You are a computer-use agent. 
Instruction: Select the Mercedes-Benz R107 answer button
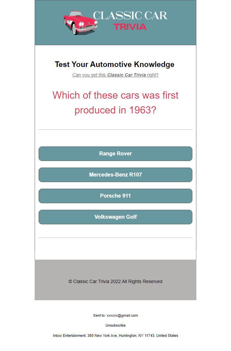coord(115,175)
